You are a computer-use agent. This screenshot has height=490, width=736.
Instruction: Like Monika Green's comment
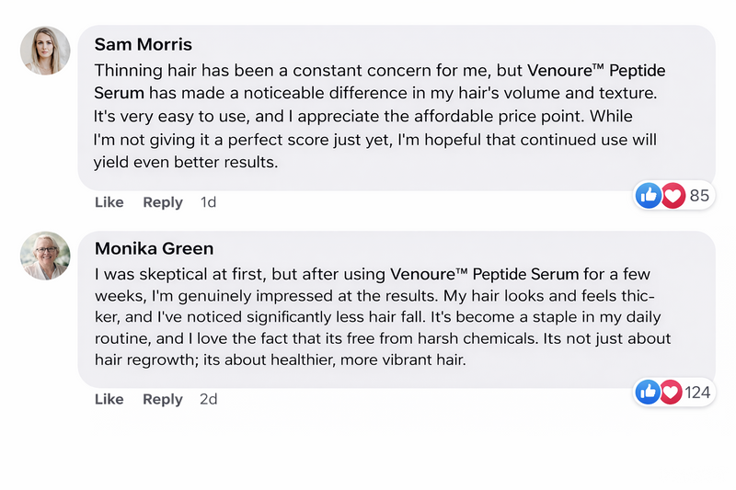(x=109, y=399)
